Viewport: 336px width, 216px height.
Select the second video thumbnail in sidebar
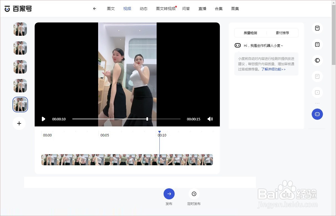click(x=20, y=48)
